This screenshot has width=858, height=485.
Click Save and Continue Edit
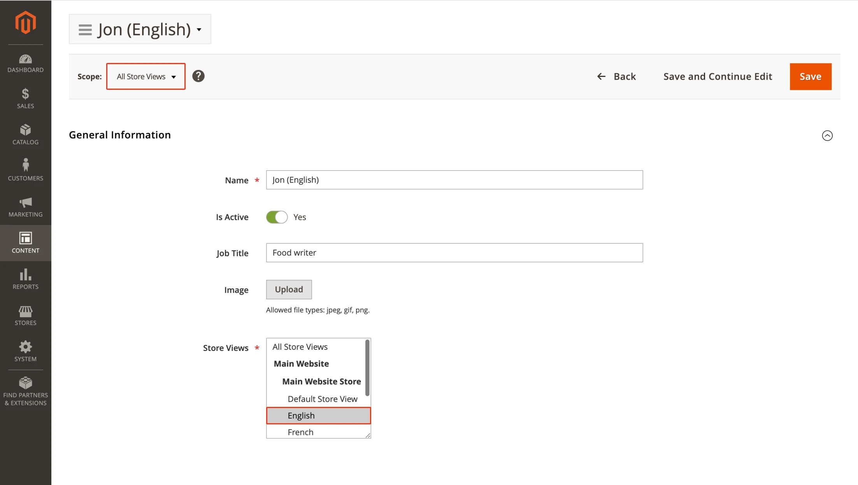coord(718,77)
